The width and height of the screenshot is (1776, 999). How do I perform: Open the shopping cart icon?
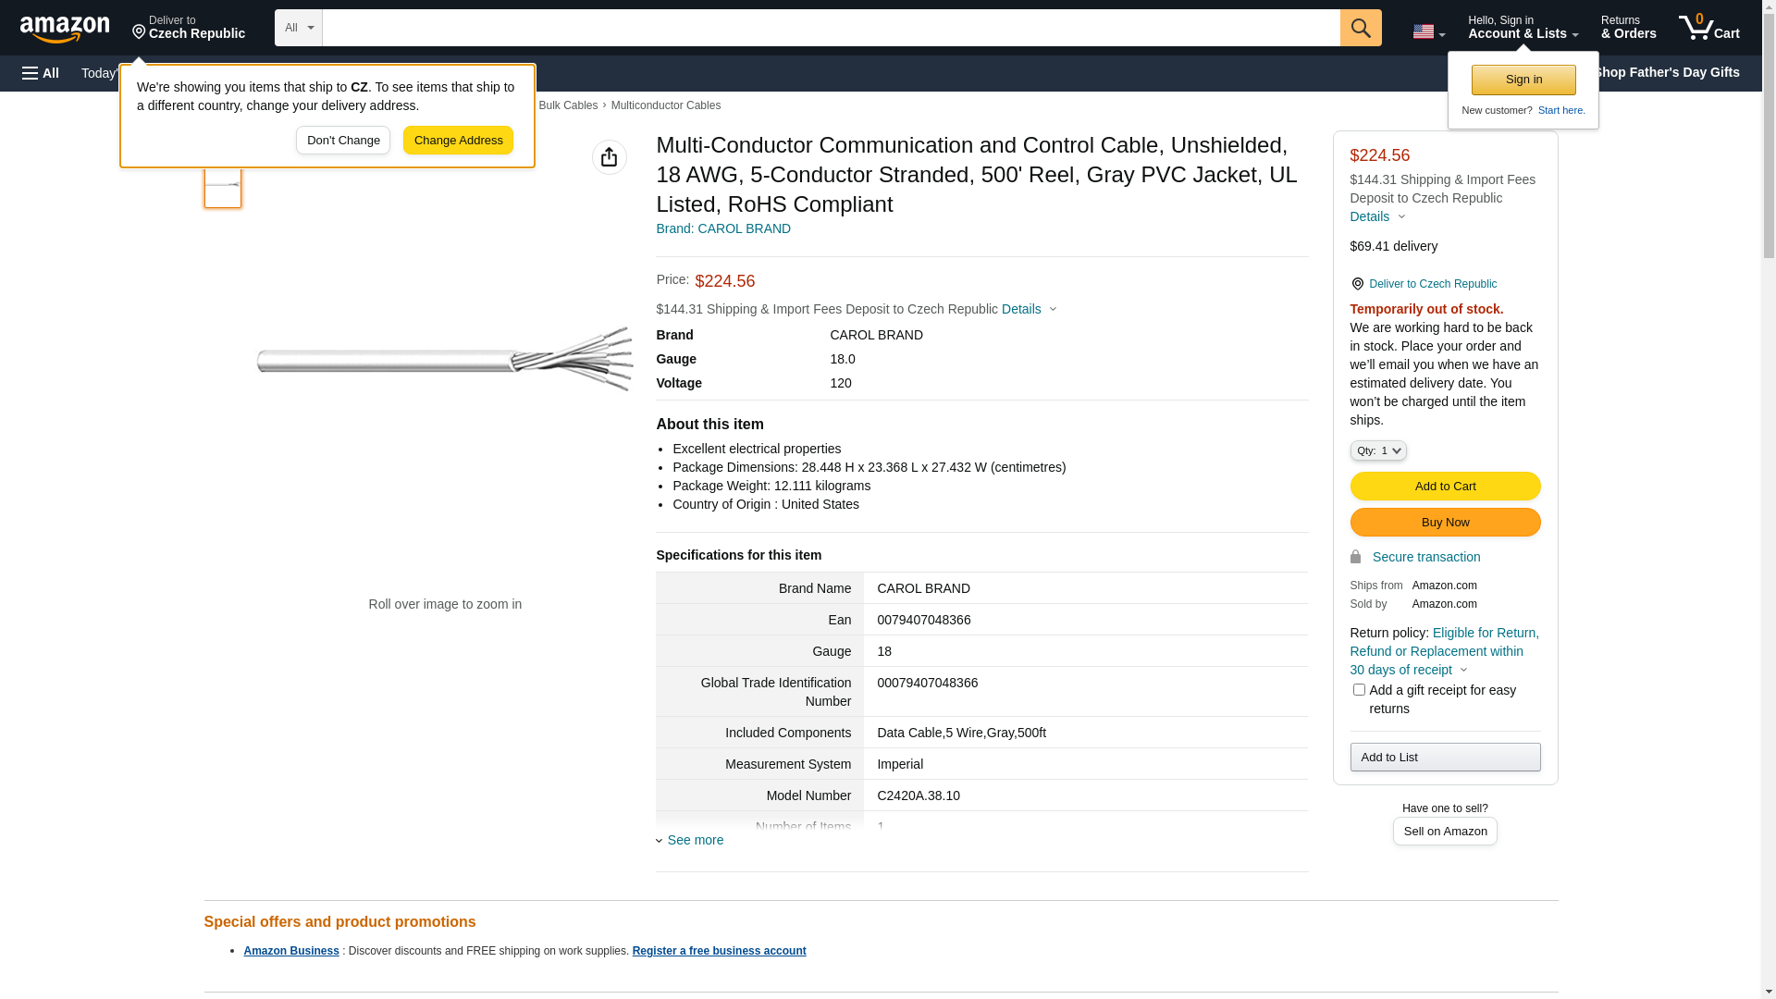1708,28
